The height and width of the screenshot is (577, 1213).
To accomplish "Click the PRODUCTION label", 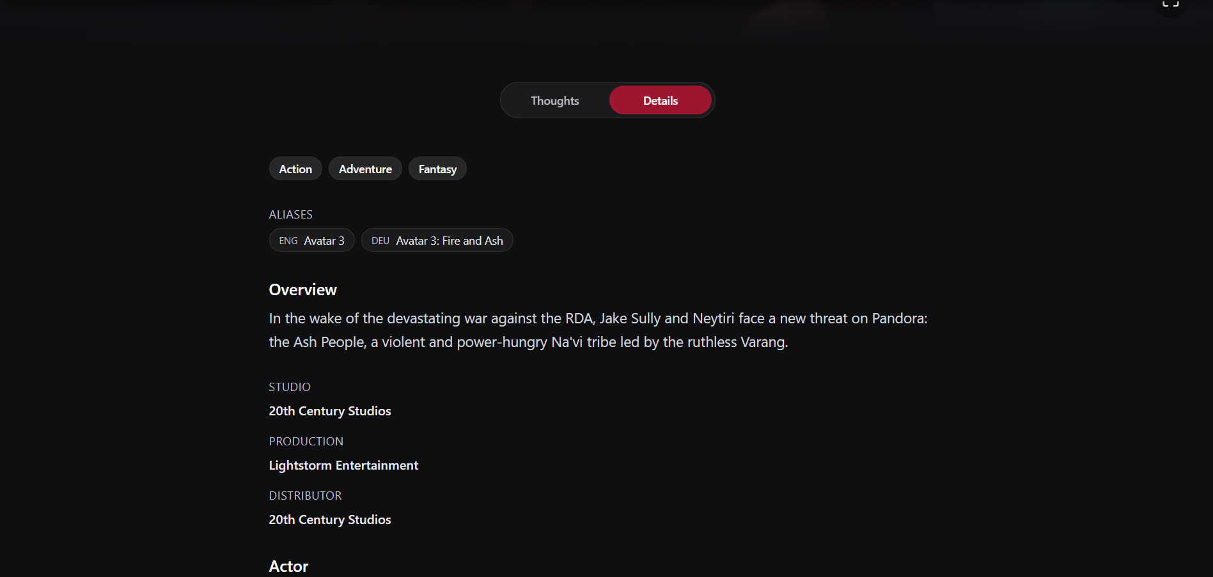I will point(306,441).
